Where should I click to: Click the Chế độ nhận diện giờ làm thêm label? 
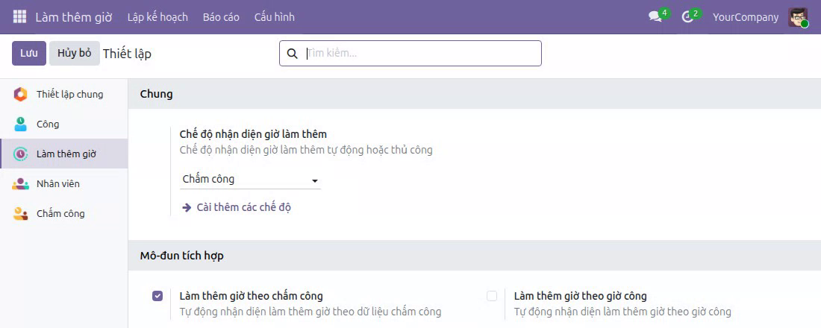click(253, 134)
